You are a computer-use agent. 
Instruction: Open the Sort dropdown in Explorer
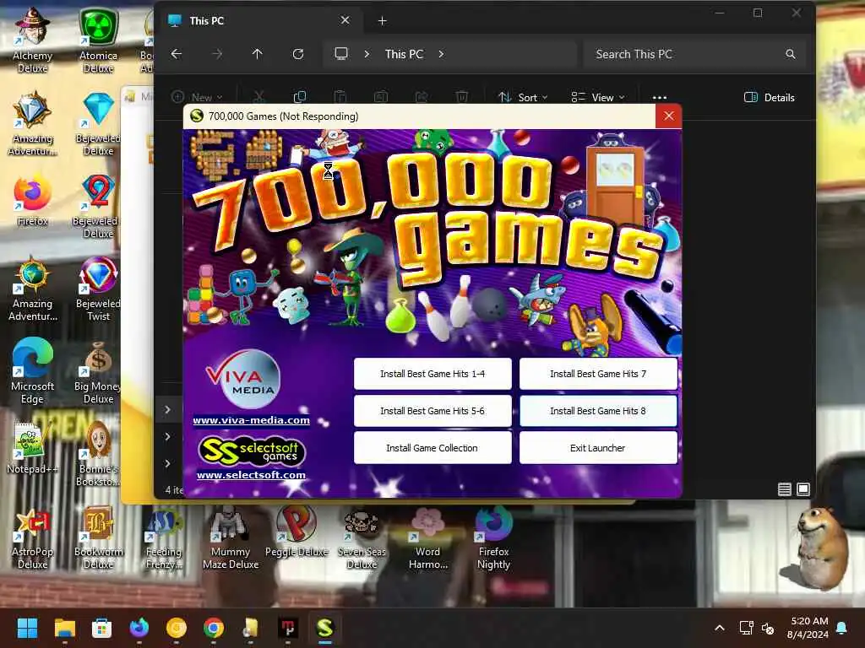[x=522, y=98]
